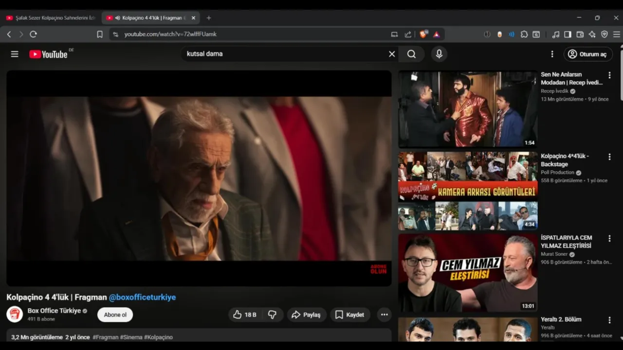The width and height of the screenshot is (623, 350).
Task: Open picture-in-picture icon in address bar
Action: coord(394,35)
